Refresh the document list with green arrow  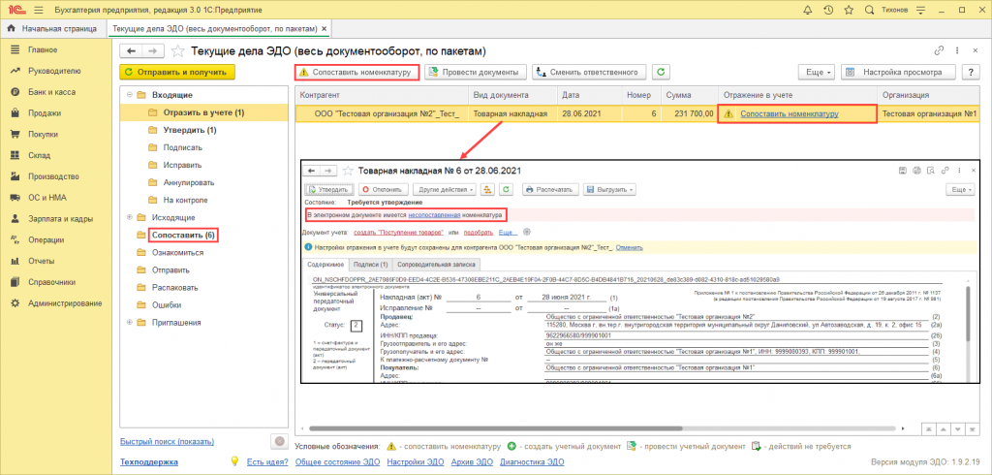pyautogui.click(x=661, y=72)
